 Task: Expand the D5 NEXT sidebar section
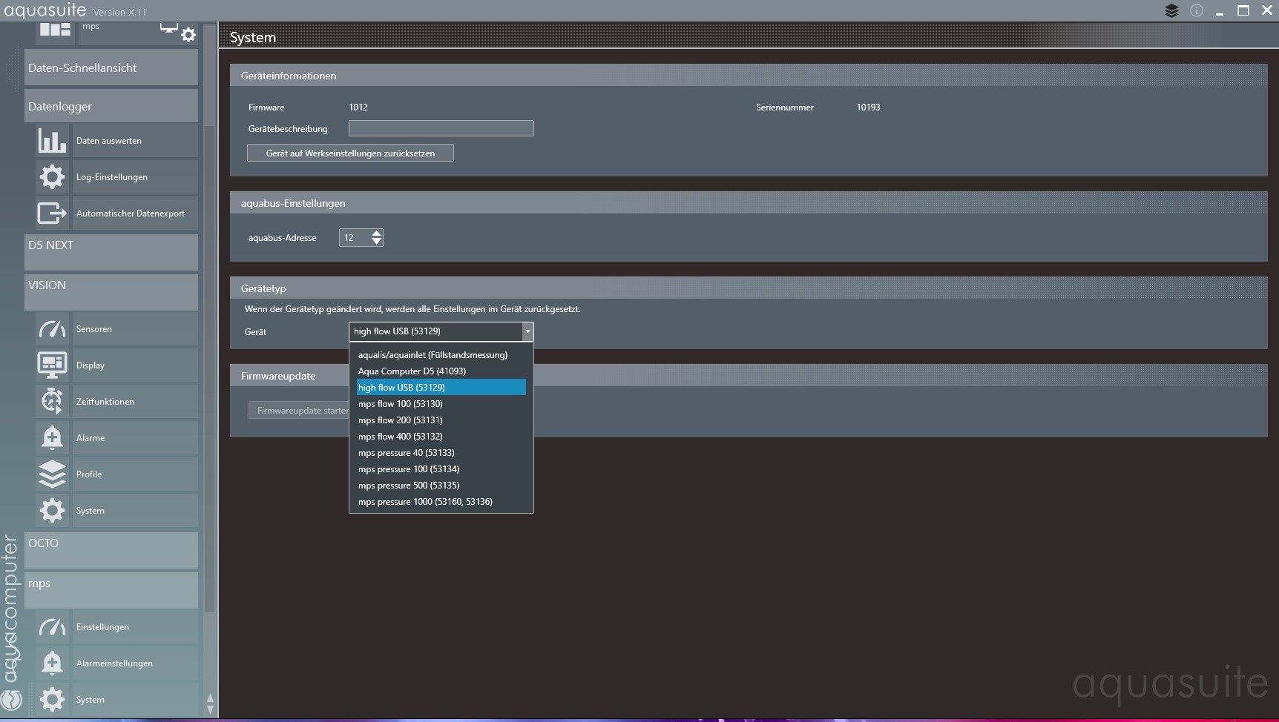tap(111, 252)
